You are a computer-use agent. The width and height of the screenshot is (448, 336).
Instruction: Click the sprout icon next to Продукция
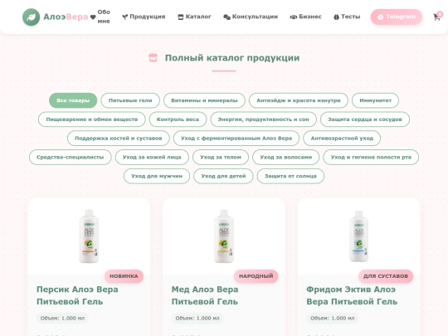[124, 17]
